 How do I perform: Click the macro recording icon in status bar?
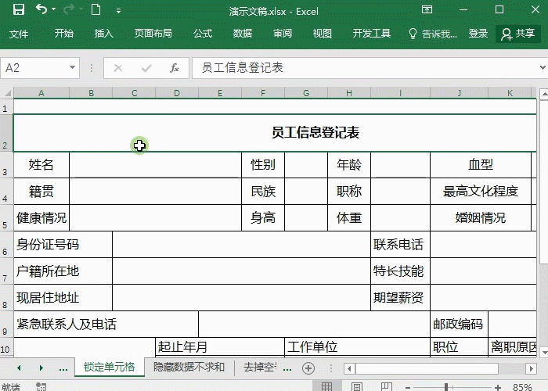[41, 386]
